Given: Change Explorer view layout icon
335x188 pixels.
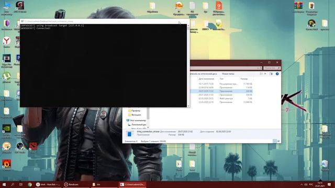Looking at the screenshot, I should [261, 74].
